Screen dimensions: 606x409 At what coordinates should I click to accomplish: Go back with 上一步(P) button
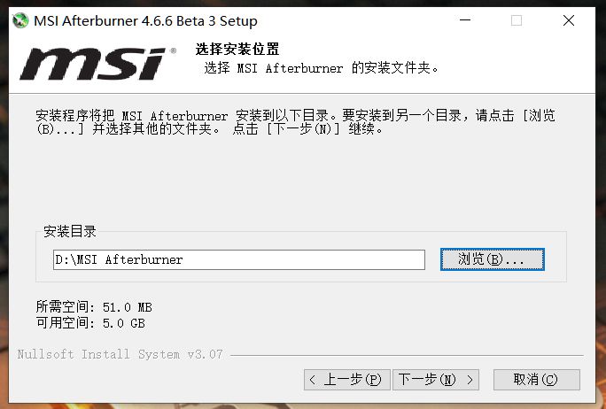346,380
